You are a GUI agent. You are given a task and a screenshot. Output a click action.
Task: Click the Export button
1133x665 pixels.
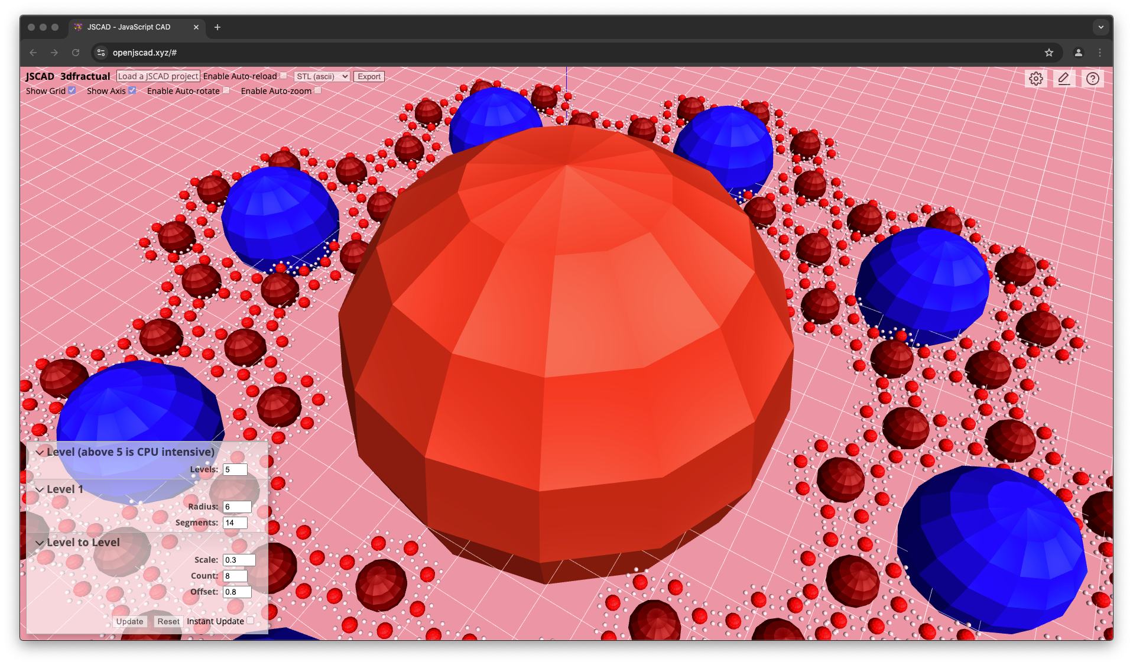(369, 76)
